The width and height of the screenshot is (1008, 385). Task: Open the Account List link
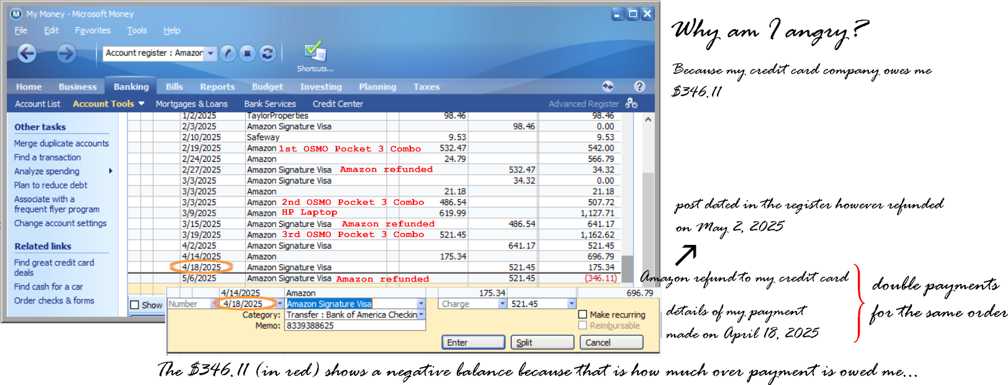[37, 104]
